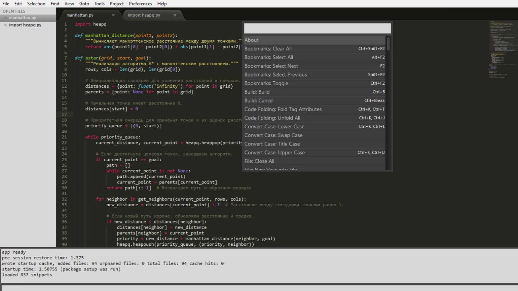
Task: Run the Build: Cancel command
Action: (x=314, y=101)
